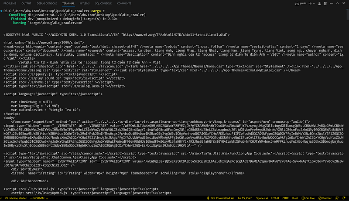Open the GitLens tab

(x=85, y=3)
